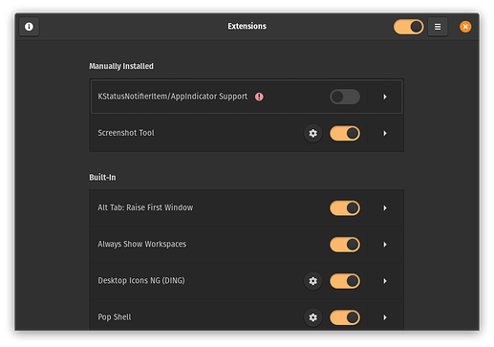Turn off Alt Tab: Raise First Window
This screenshot has height=347, width=494.
point(345,208)
